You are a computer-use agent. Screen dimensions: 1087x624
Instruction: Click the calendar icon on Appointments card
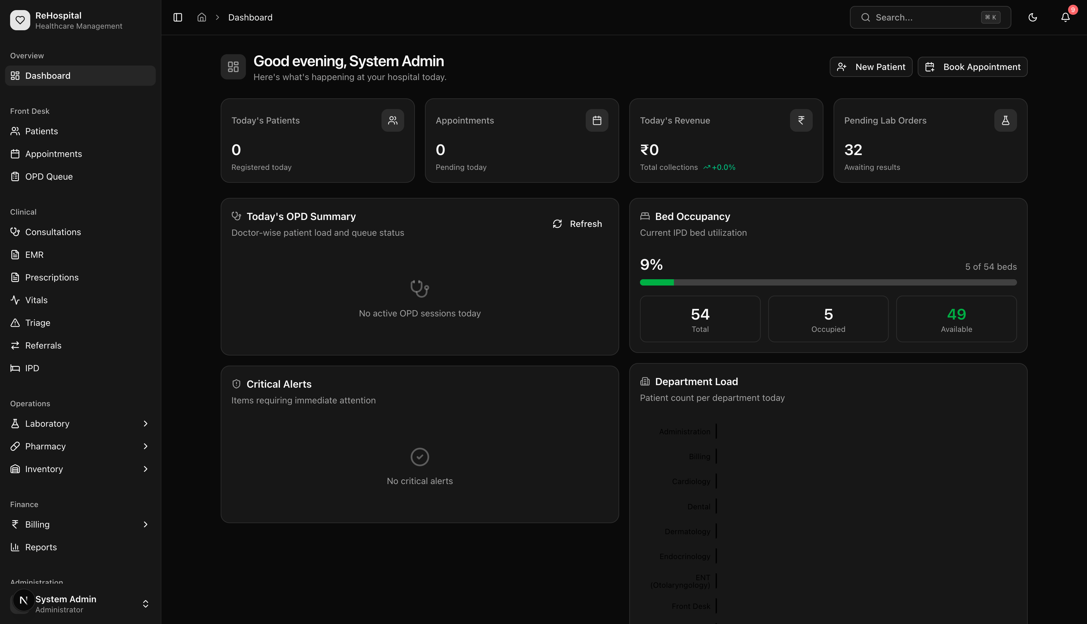[597, 120]
